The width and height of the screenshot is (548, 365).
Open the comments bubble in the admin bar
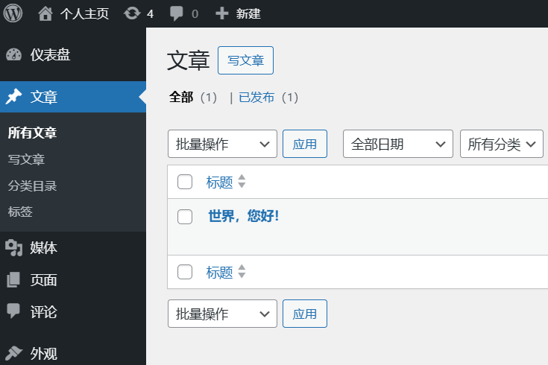pos(176,13)
